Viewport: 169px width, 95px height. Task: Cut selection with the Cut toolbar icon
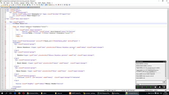[16, 5]
